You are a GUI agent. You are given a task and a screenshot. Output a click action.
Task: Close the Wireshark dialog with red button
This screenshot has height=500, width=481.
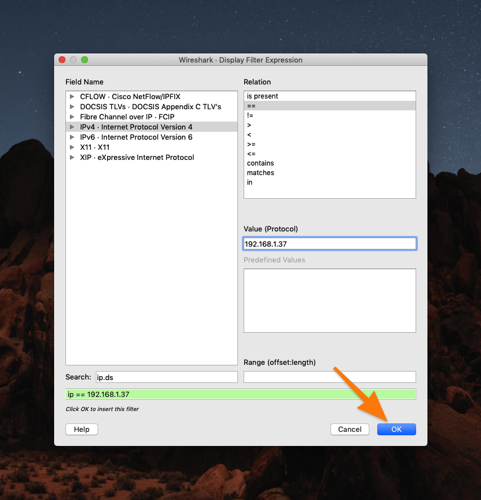pyautogui.click(x=62, y=60)
